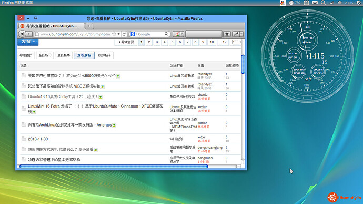Open the 我的帖子 tab
Screen dimensions: 363x204
pos(104,55)
